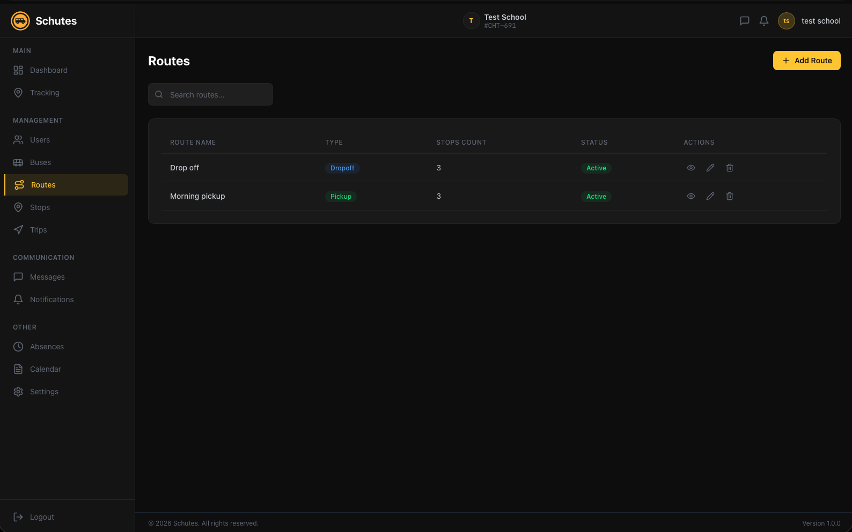
Task: Click the #CHT-691 school code
Action: pos(500,26)
